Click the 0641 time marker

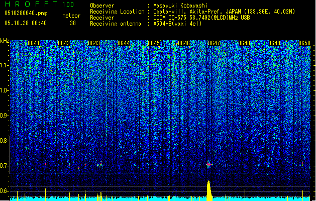point(34,43)
